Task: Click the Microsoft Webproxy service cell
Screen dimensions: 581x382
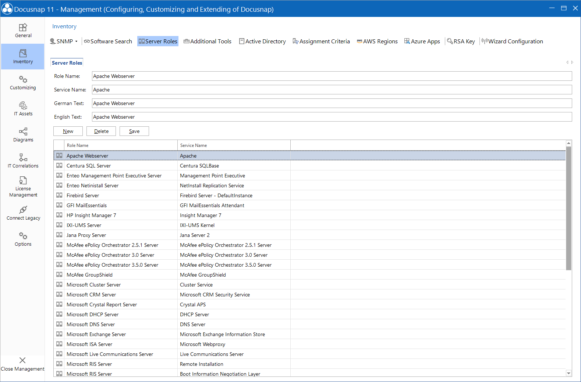Action: [234, 344]
